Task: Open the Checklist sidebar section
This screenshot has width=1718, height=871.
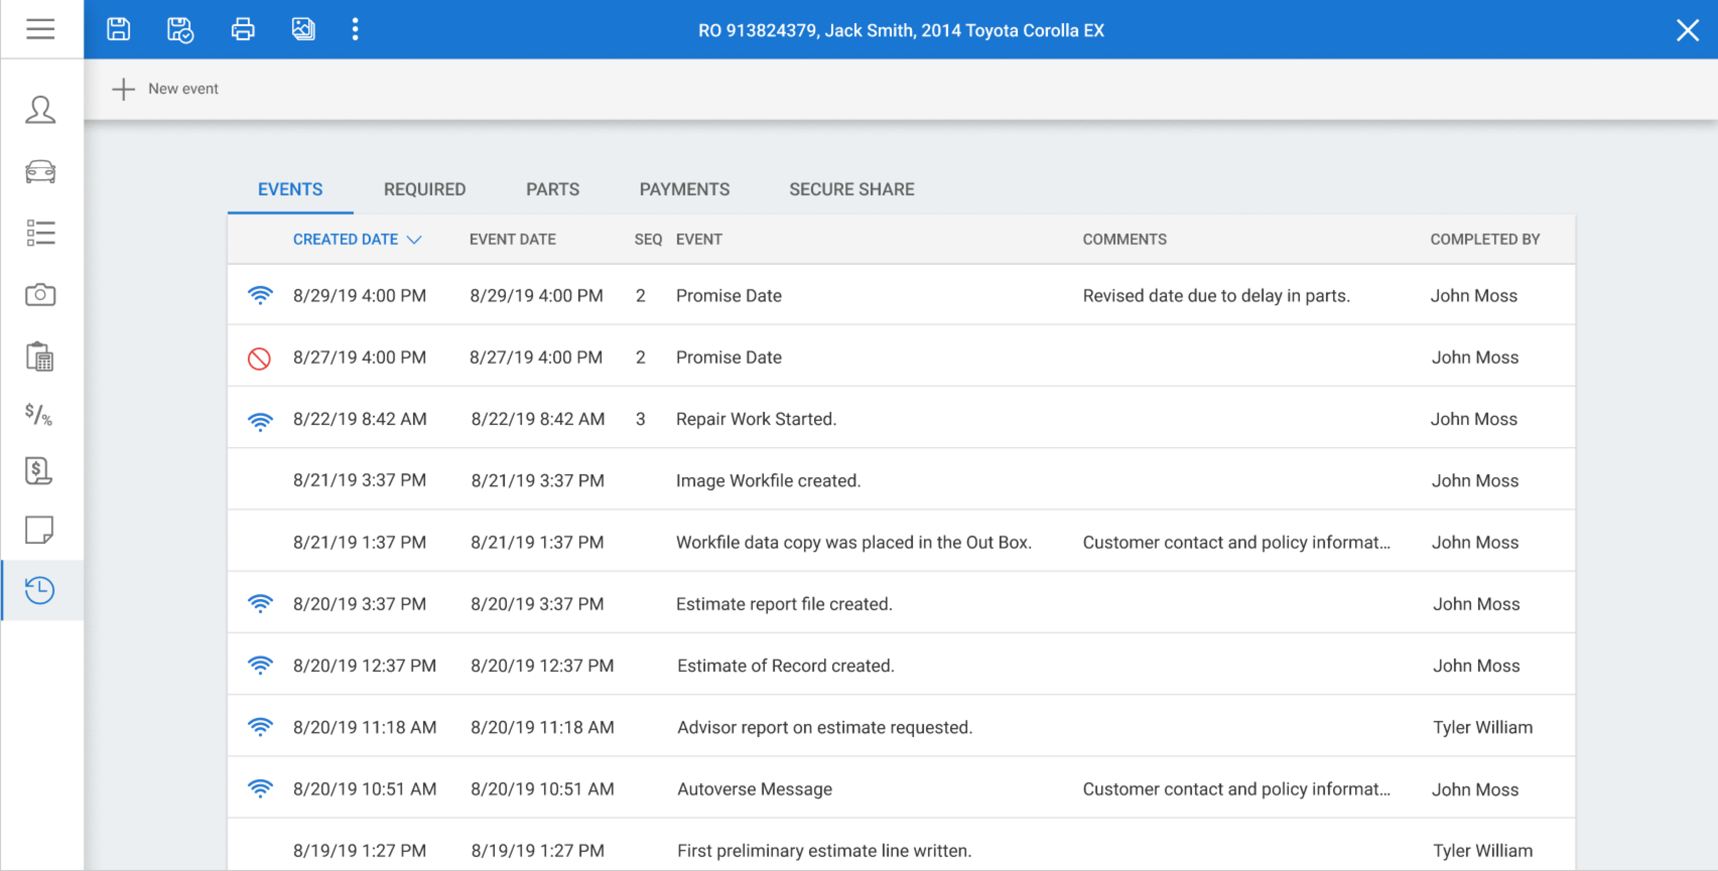Action: [40, 233]
